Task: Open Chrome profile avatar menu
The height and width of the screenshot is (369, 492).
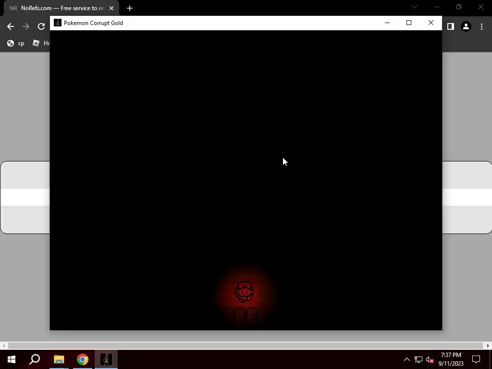Action: point(466,27)
